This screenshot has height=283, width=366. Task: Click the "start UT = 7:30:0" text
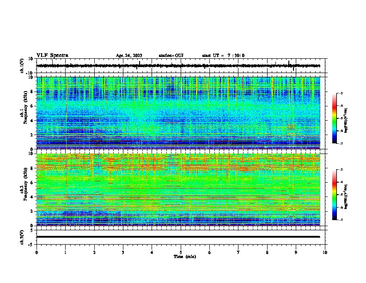(223, 55)
